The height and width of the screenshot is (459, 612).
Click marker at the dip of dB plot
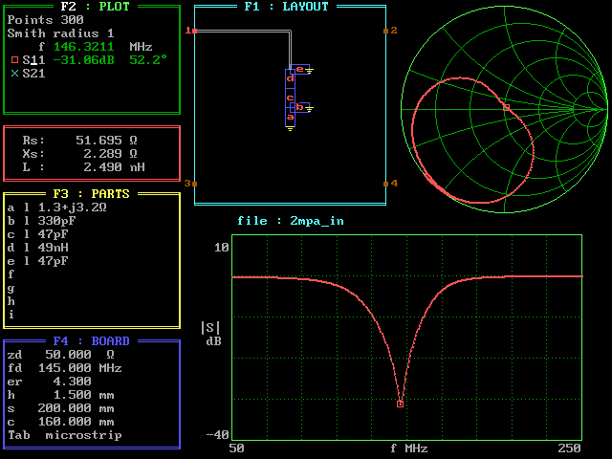tap(400, 404)
